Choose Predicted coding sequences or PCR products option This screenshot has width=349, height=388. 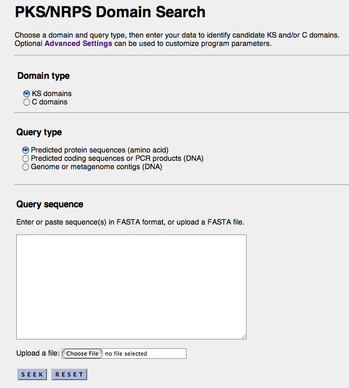tap(26, 159)
